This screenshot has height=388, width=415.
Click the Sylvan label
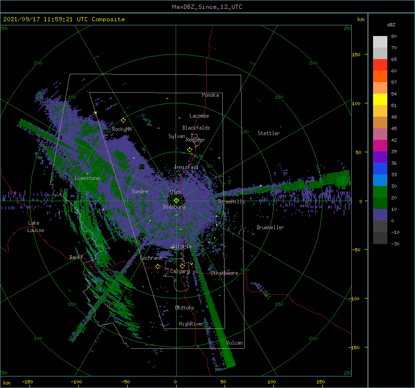(177, 136)
